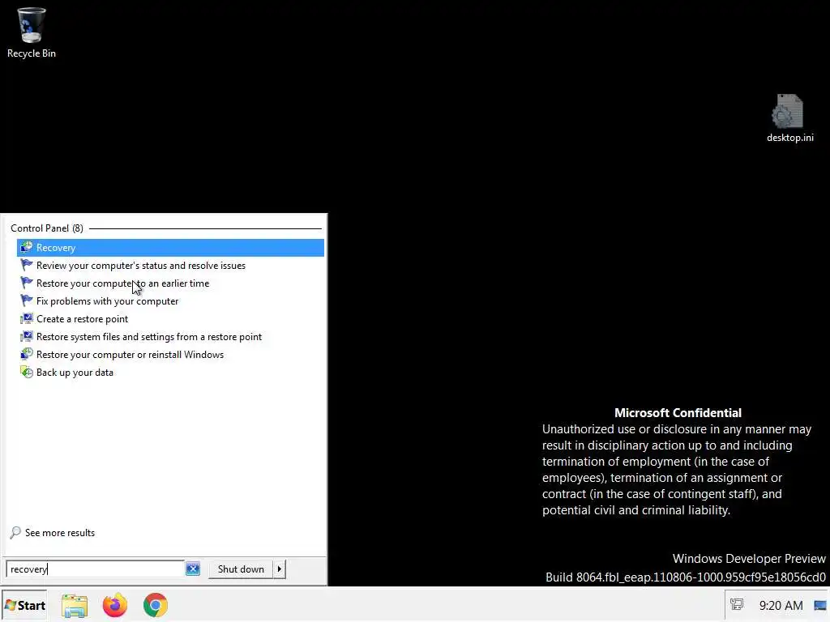Click See more results link
The image size is (830, 622).
(60, 533)
